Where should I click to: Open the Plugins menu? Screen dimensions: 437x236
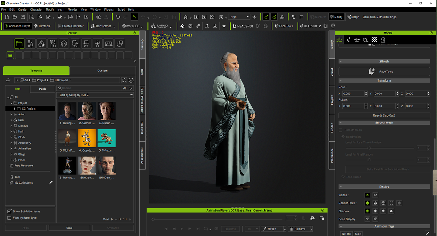[109, 9]
